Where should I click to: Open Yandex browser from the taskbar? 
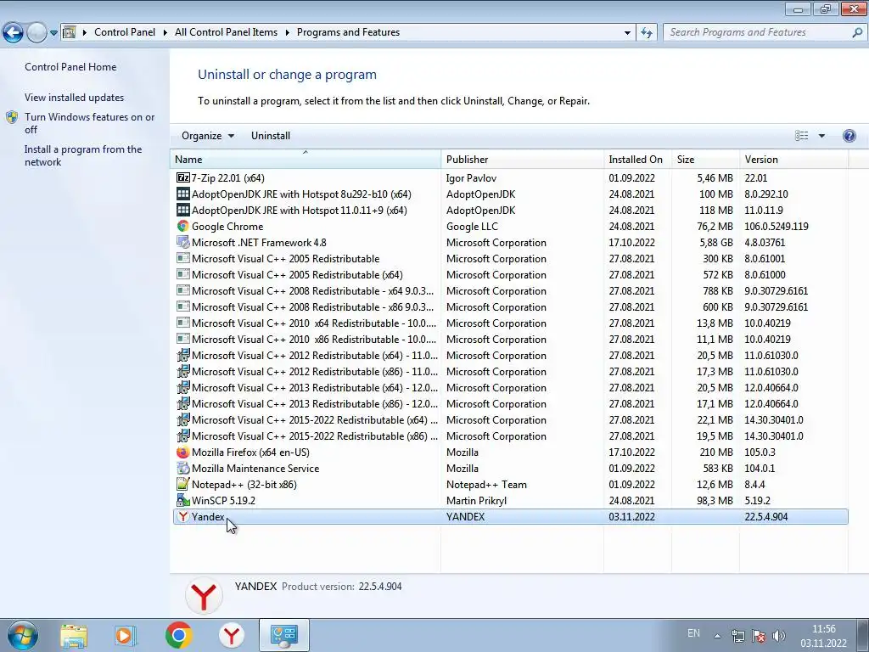click(x=231, y=635)
